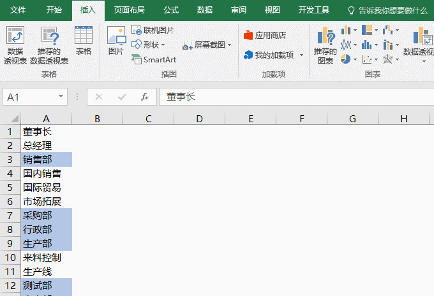Open Recommended Charts (推荐的图表)
The width and height of the screenshot is (434, 296).
pyautogui.click(x=325, y=46)
